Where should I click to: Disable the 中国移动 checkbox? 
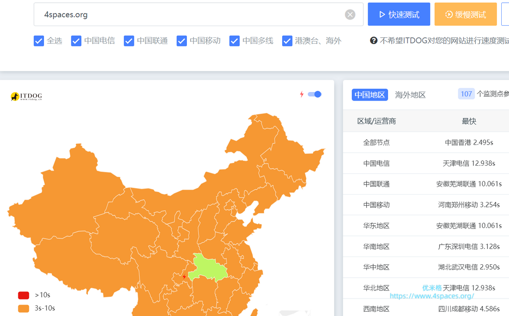(182, 41)
